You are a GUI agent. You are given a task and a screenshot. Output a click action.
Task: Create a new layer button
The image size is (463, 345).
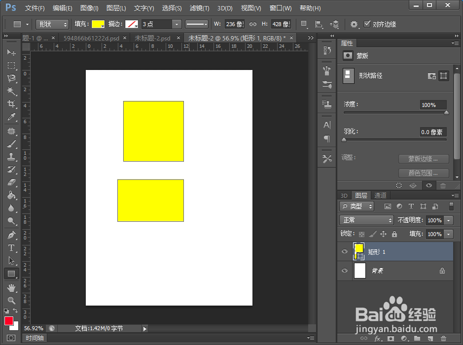click(x=430, y=339)
